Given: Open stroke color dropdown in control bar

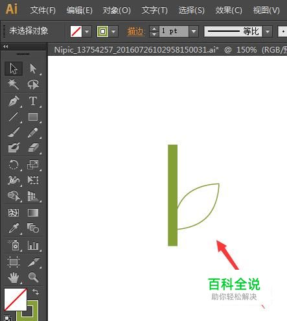Looking at the screenshot, I should (113, 32).
